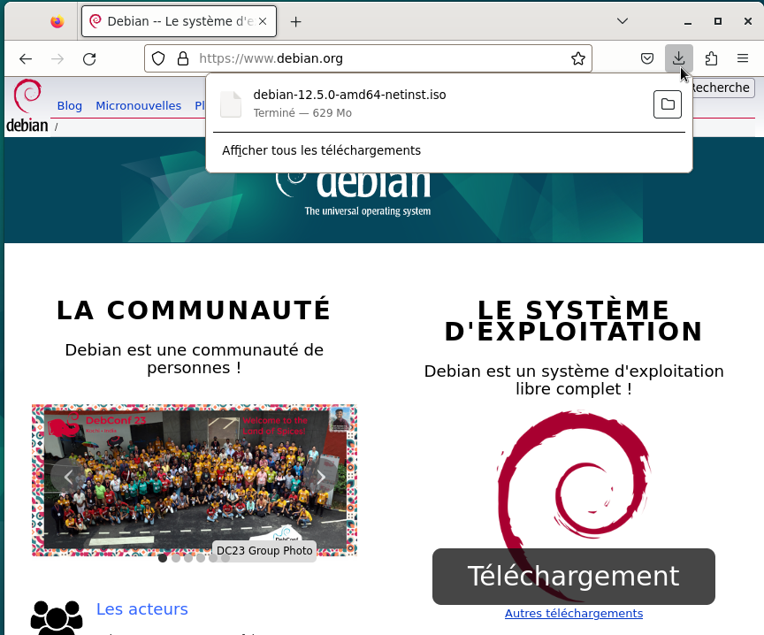This screenshot has height=635, width=764.
Task: Click the Debian logo in page header
Action: [27, 106]
